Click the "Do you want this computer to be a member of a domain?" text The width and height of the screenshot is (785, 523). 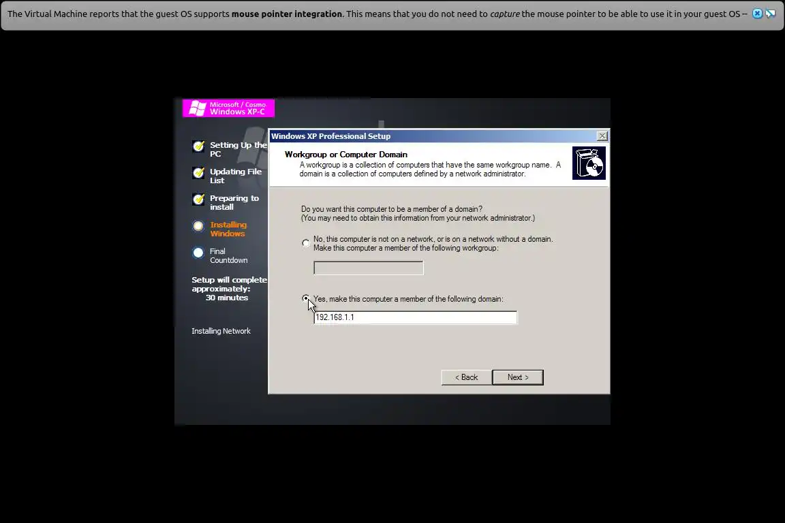click(x=392, y=209)
